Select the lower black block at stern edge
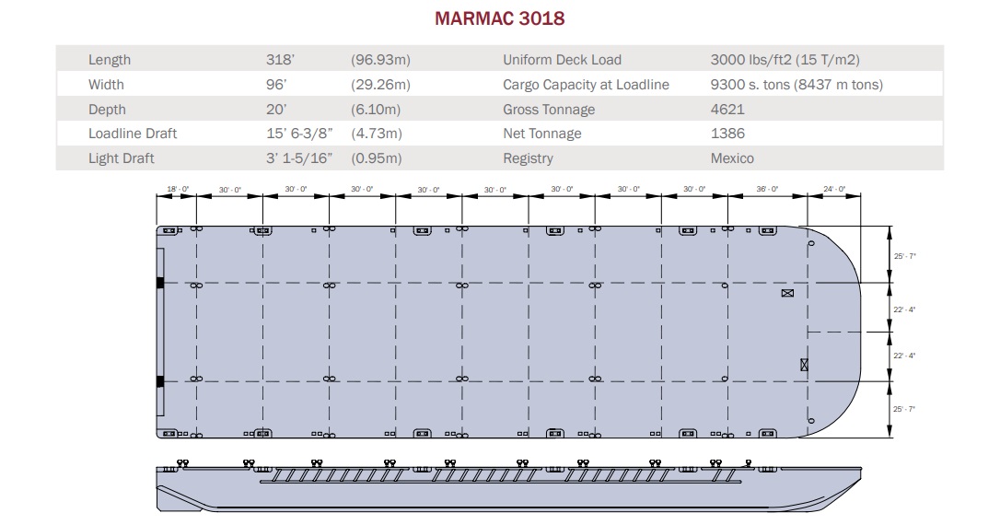Screen dimensions: 1000x525 [159, 380]
